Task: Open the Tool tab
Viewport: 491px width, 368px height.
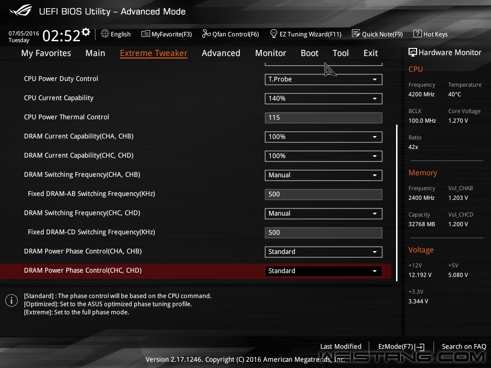Action: (340, 53)
